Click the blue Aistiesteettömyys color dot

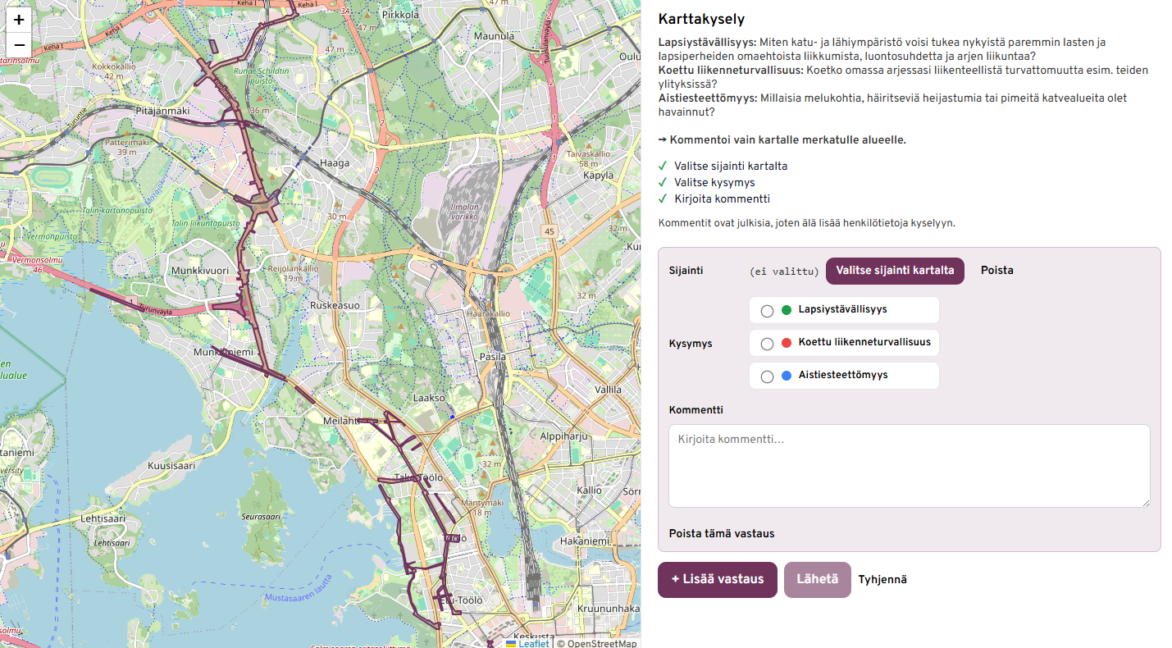coord(787,376)
